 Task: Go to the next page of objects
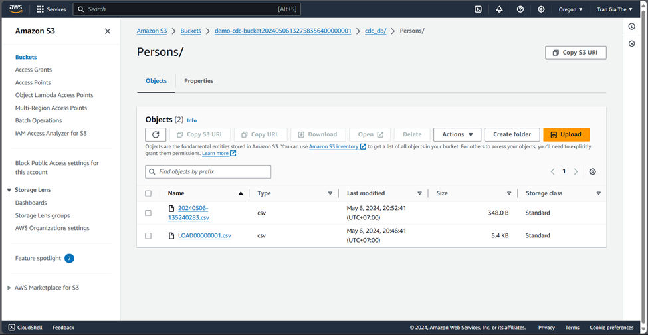[x=576, y=172]
